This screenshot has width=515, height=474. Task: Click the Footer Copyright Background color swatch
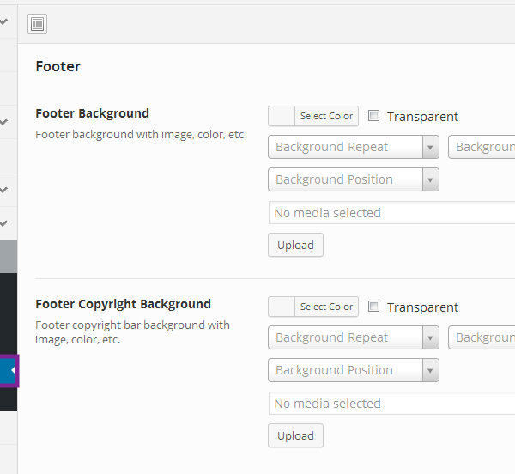pyautogui.click(x=282, y=307)
